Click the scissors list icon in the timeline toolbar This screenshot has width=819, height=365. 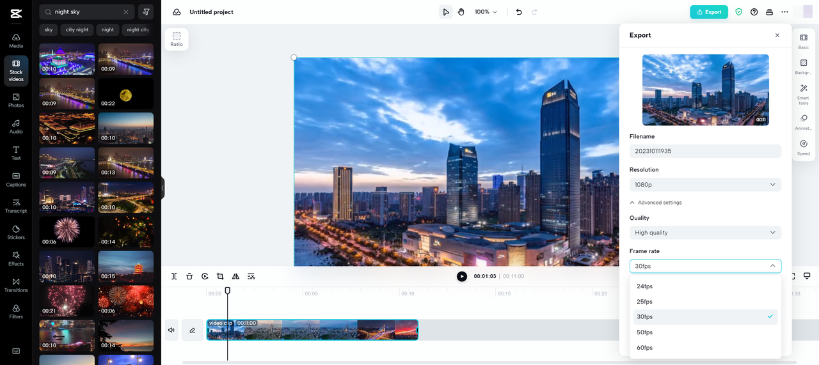(251, 276)
